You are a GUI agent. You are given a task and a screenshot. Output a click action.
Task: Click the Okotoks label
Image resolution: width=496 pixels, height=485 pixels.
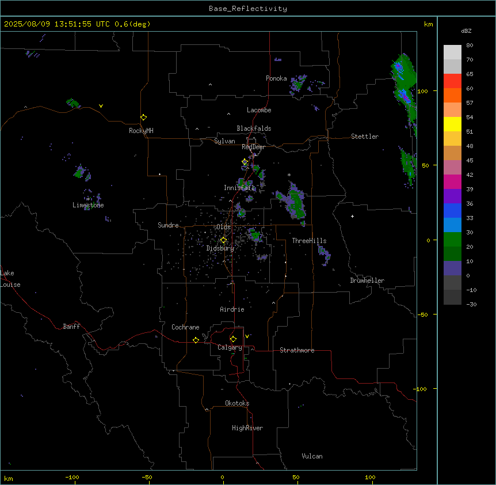click(x=237, y=403)
